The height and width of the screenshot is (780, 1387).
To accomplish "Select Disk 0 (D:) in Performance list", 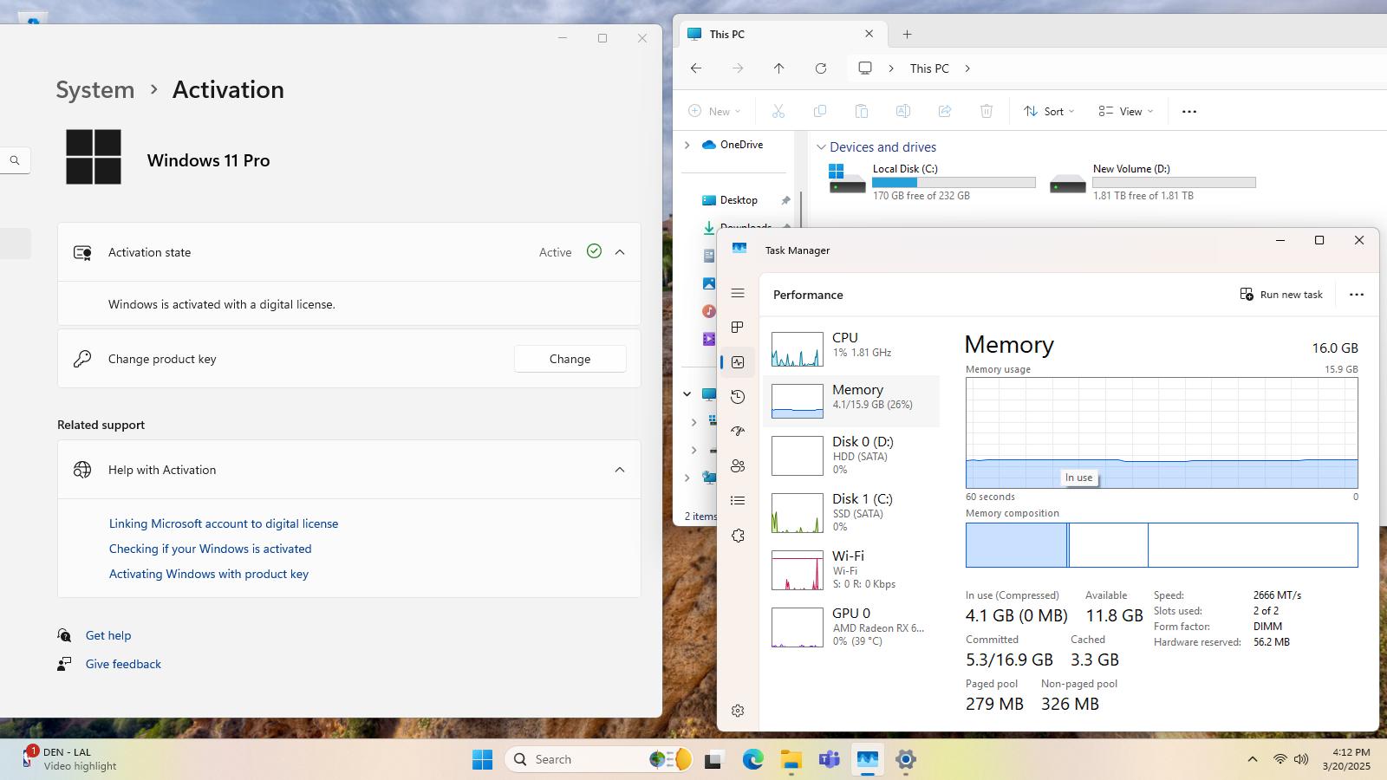I will coord(851,456).
